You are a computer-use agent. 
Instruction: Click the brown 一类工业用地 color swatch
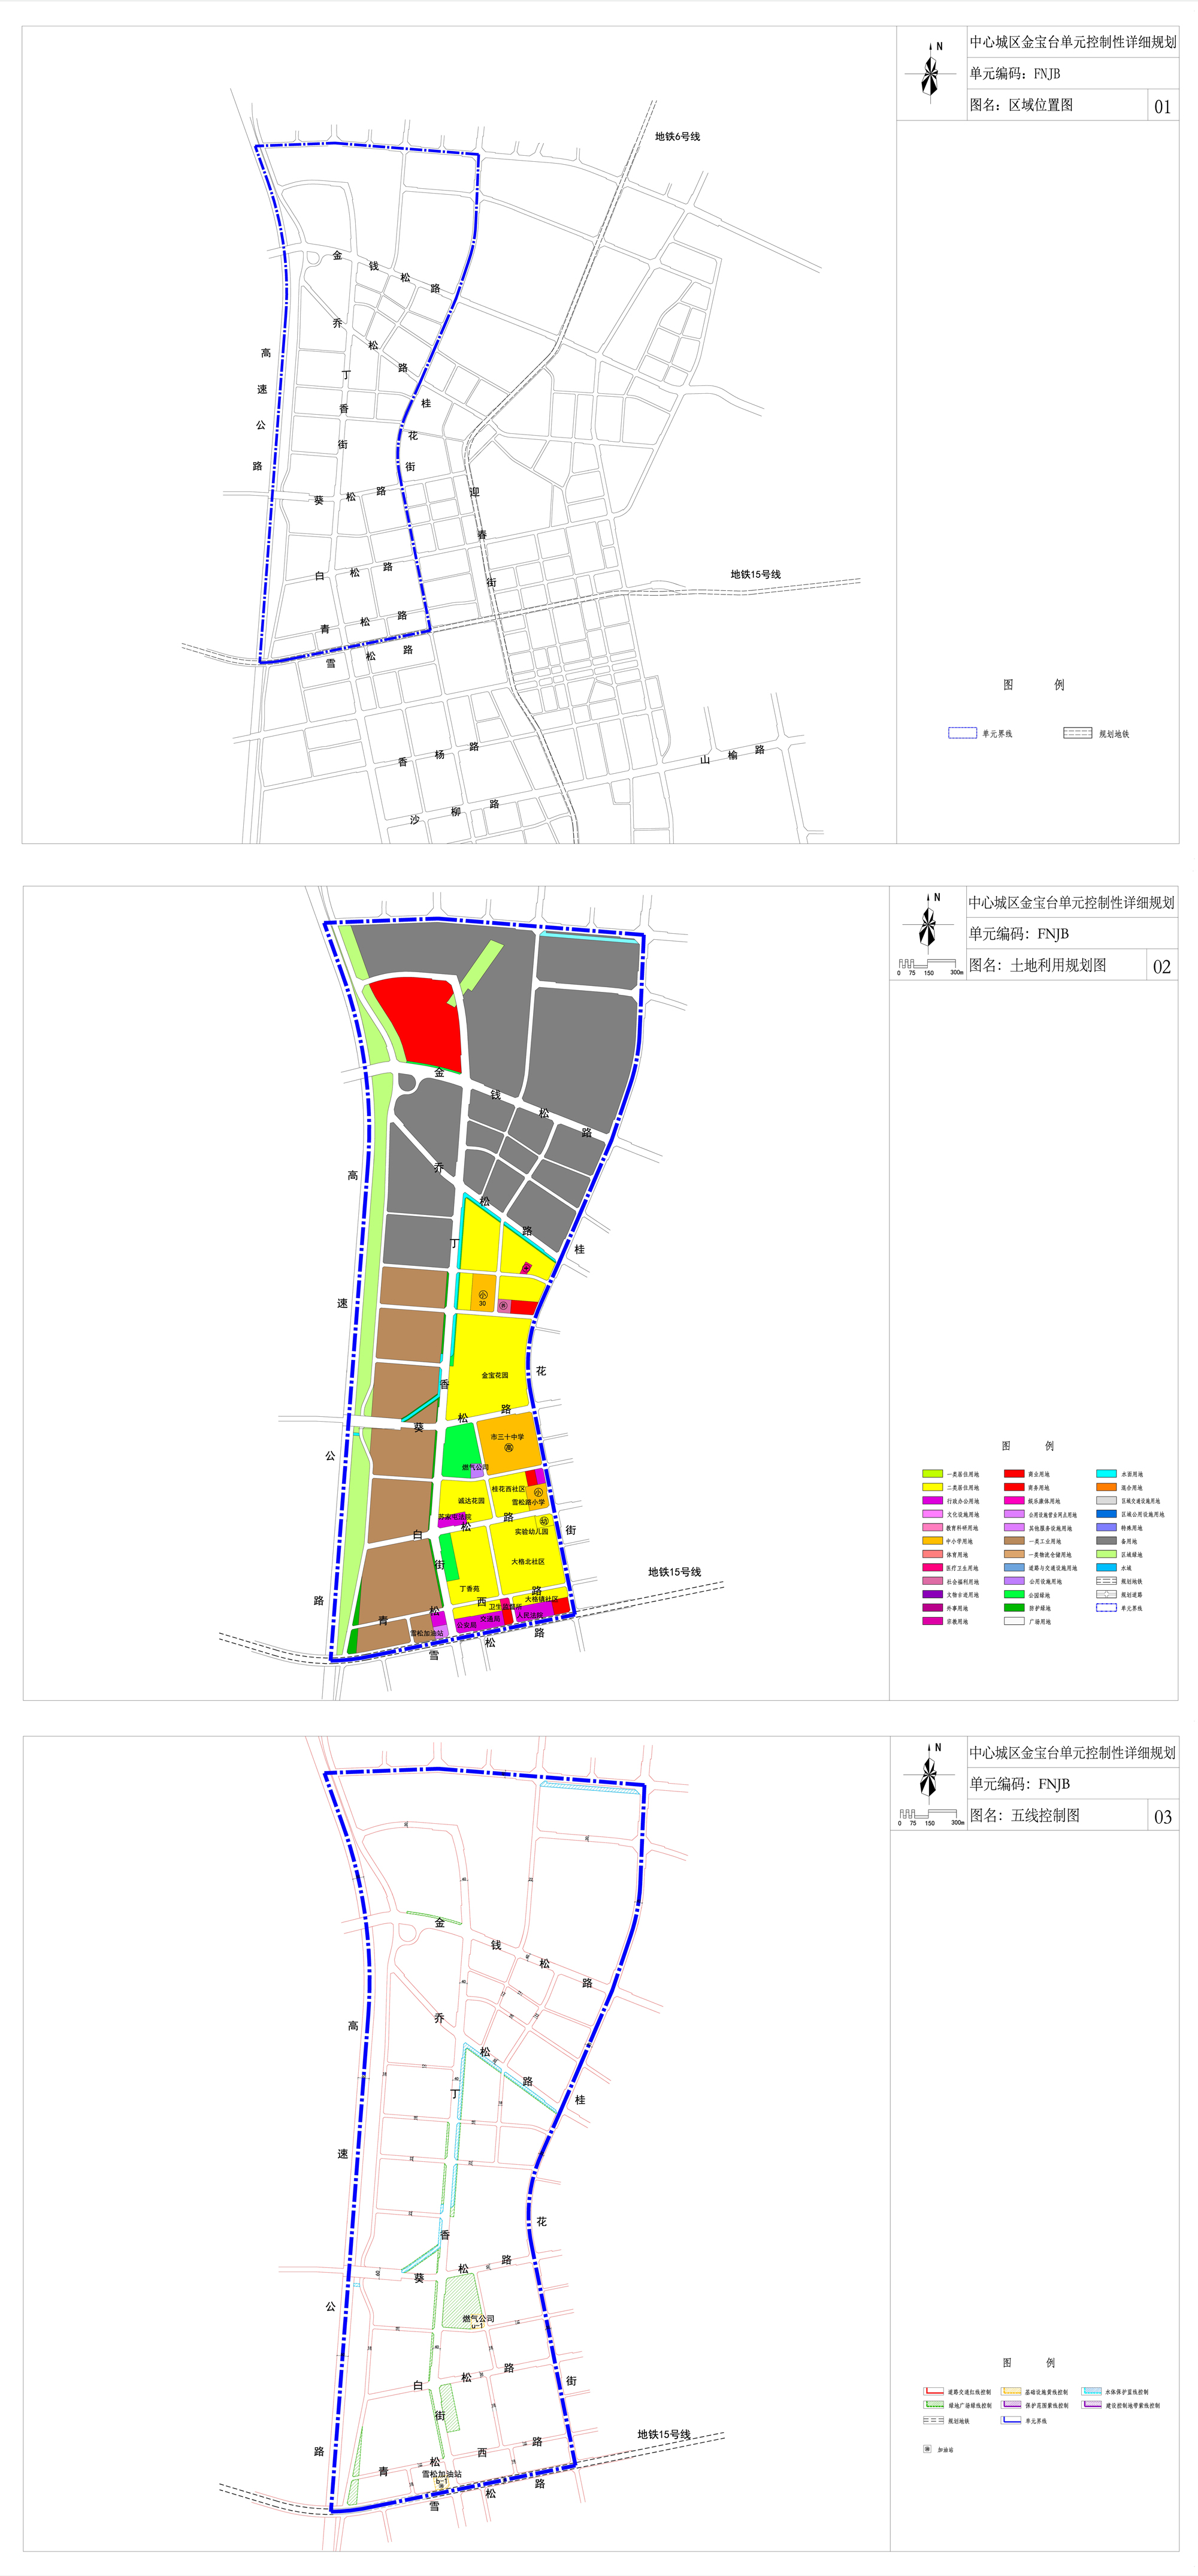click(1014, 1541)
